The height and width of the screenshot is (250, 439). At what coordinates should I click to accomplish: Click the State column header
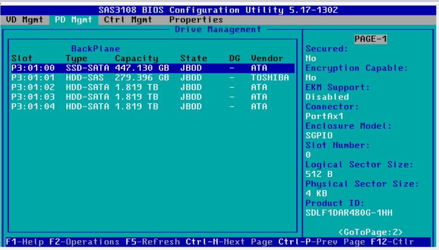[194, 58]
